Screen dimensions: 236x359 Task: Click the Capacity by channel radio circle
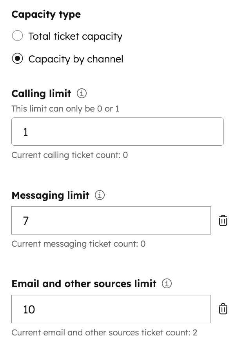point(17,59)
